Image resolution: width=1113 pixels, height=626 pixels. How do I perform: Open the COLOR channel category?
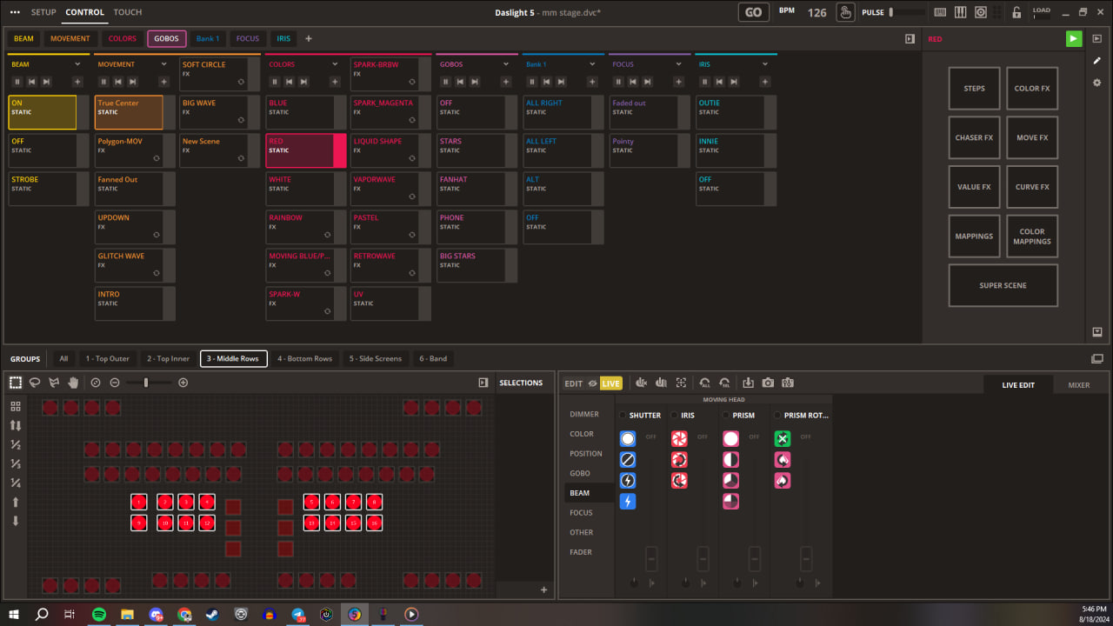coord(582,434)
